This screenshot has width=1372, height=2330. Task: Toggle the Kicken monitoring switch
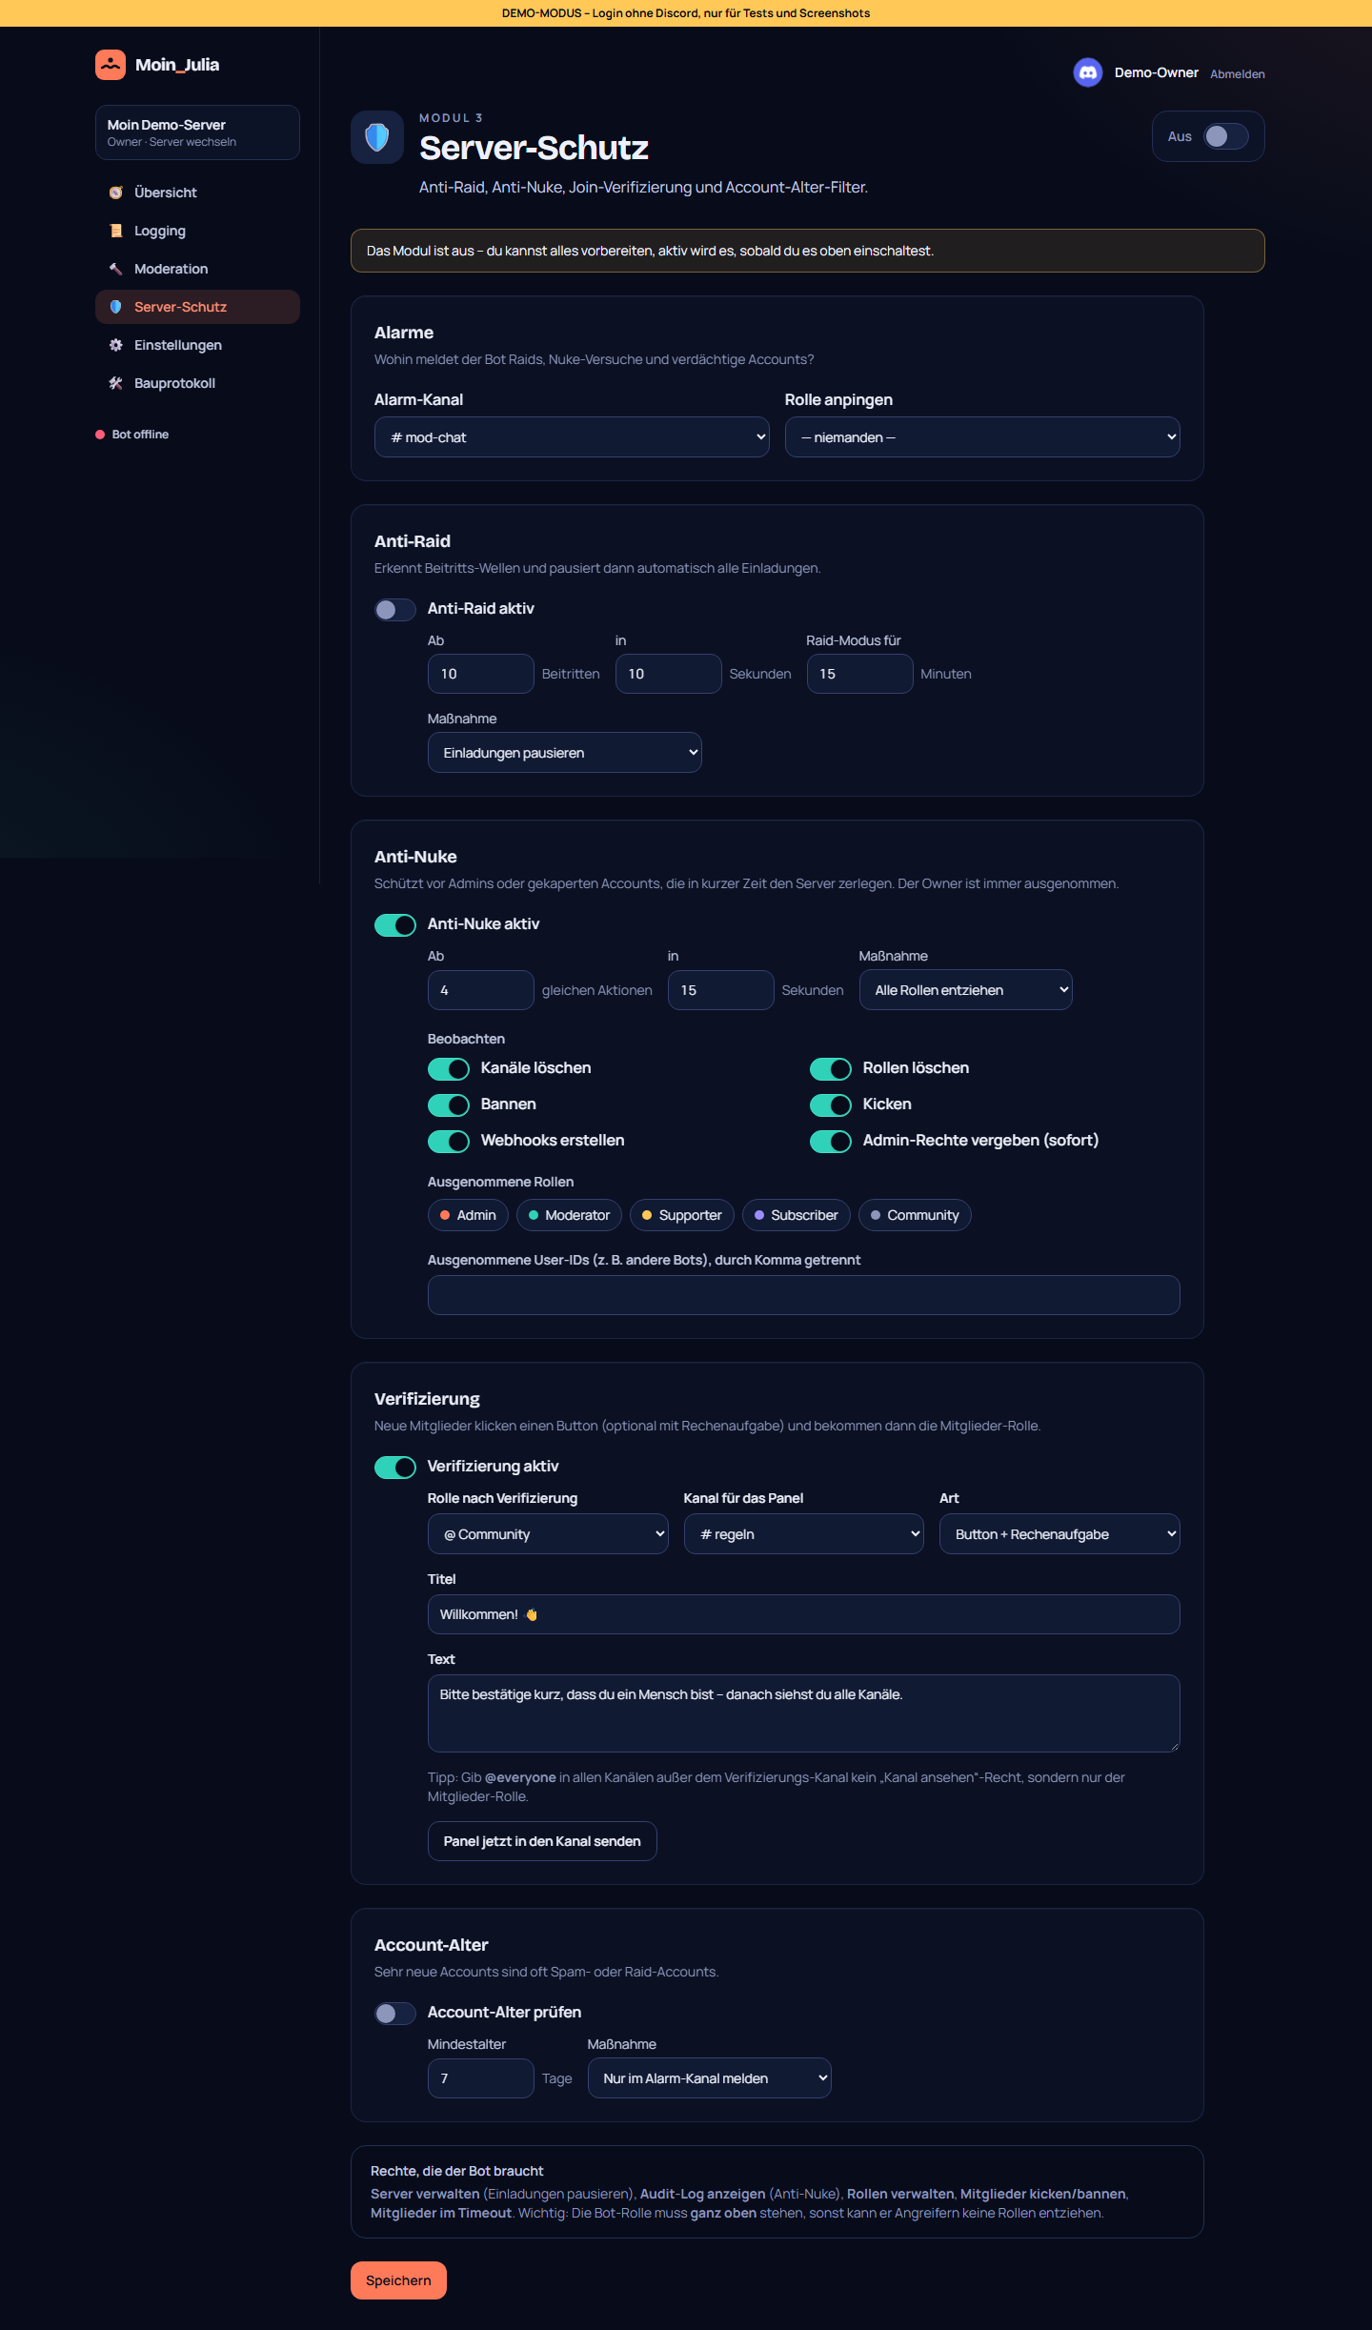[x=831, y=1105]
